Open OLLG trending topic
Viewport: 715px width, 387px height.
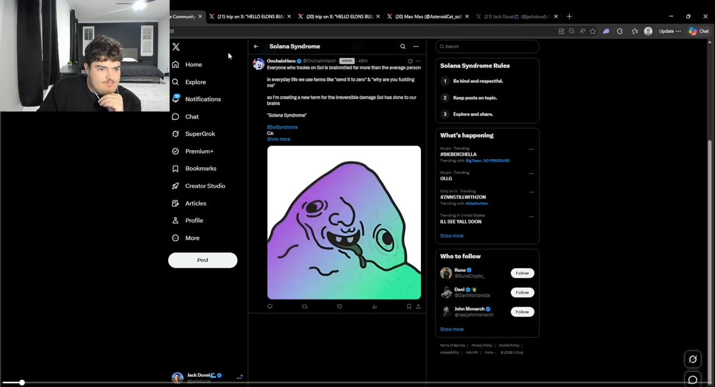coord(446,179)
